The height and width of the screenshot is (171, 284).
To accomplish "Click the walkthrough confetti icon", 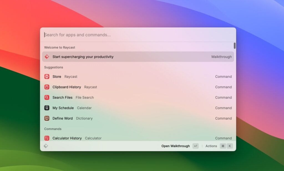I will click(47, 56).
